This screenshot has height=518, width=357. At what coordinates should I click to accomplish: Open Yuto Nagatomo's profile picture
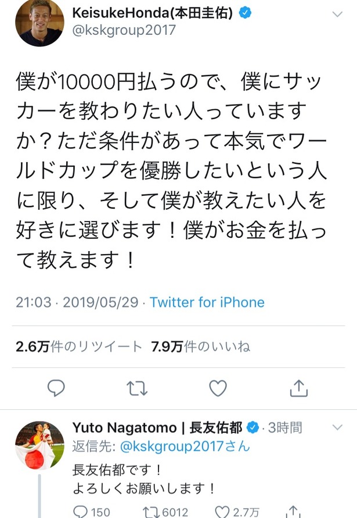pyautogui.click(x=39, y=445)
